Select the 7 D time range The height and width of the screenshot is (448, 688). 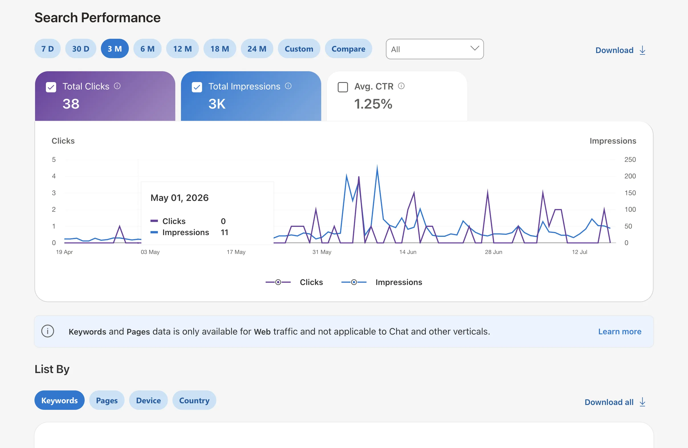point(47,49)
